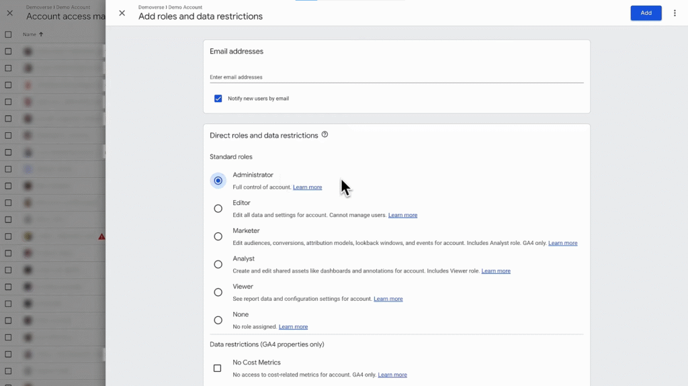
Task: Click the help icon beside Direct roles heading
Action: pyautogui.click(x=325, y=135)
